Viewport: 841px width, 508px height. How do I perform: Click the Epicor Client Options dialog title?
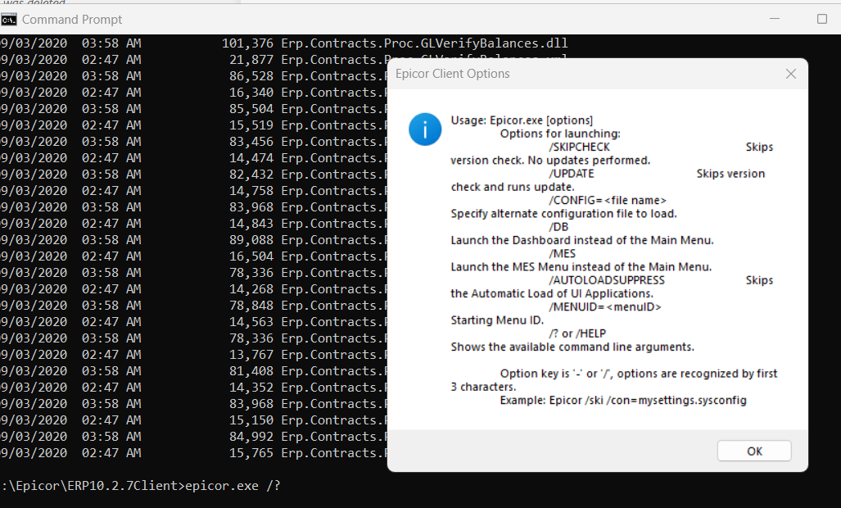452,74
